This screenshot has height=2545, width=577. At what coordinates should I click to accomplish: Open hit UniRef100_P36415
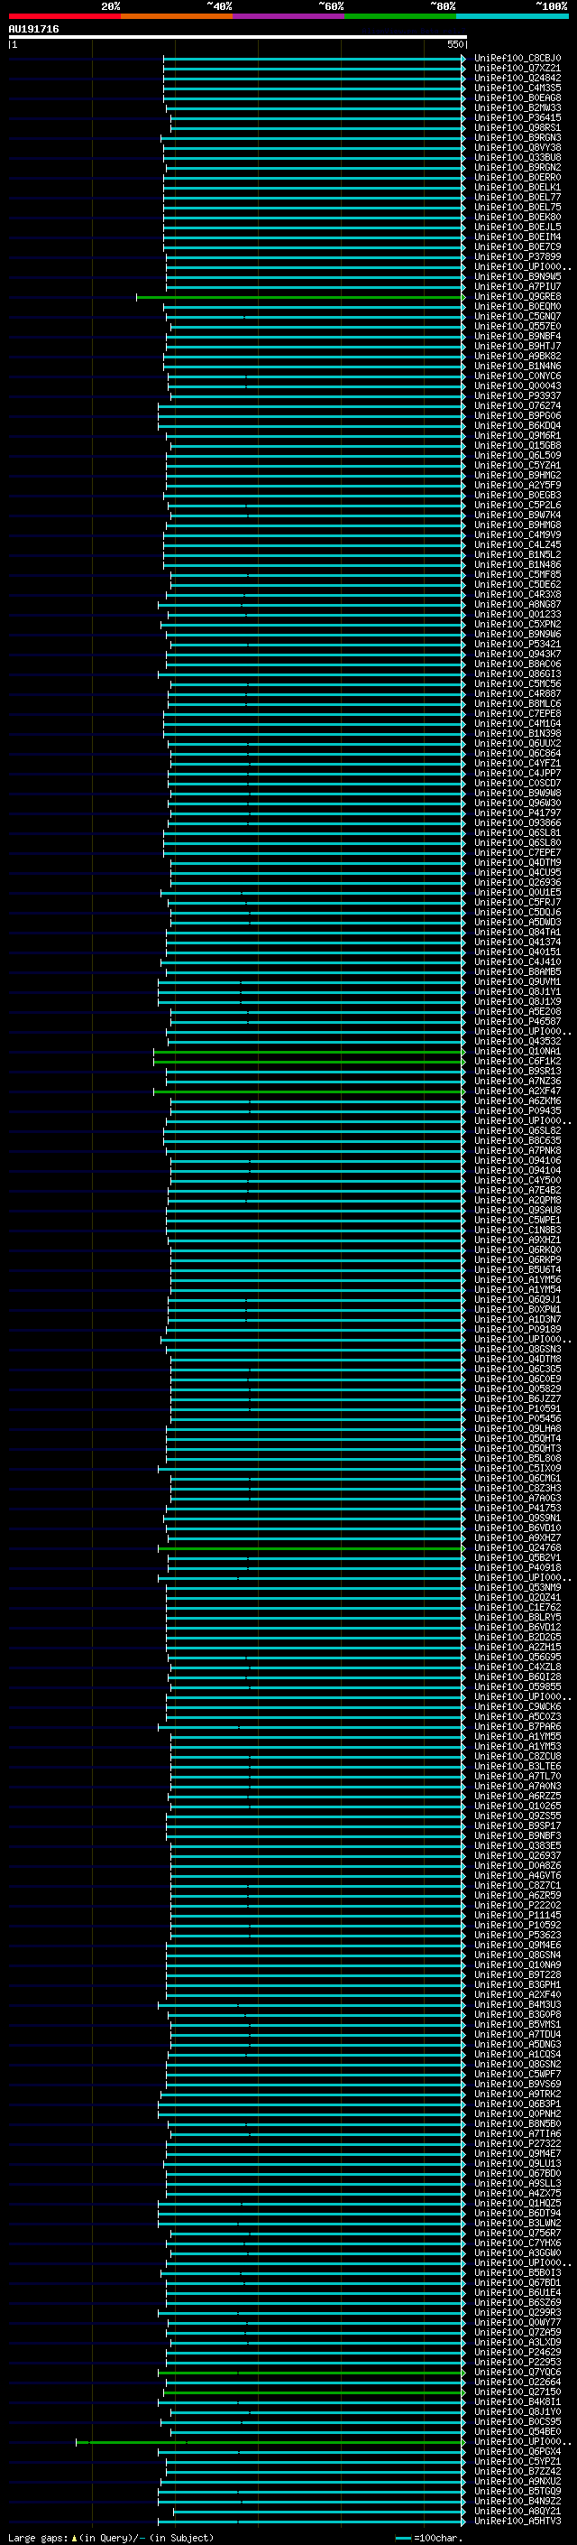517,117
